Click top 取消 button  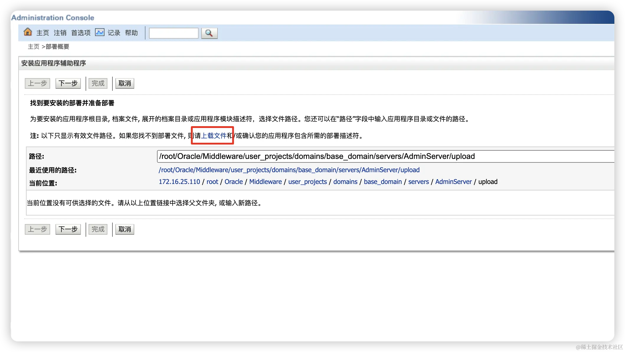click(125, 83)
